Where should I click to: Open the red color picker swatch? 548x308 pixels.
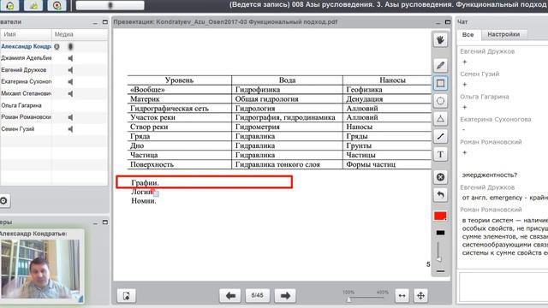coord(440,216)
